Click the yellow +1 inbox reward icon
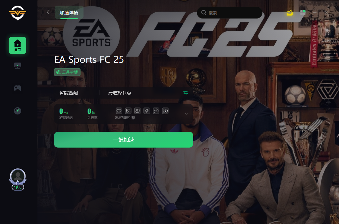 (290, 13)
